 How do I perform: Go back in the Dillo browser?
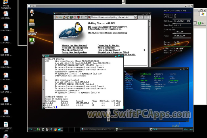pos(57,17)
